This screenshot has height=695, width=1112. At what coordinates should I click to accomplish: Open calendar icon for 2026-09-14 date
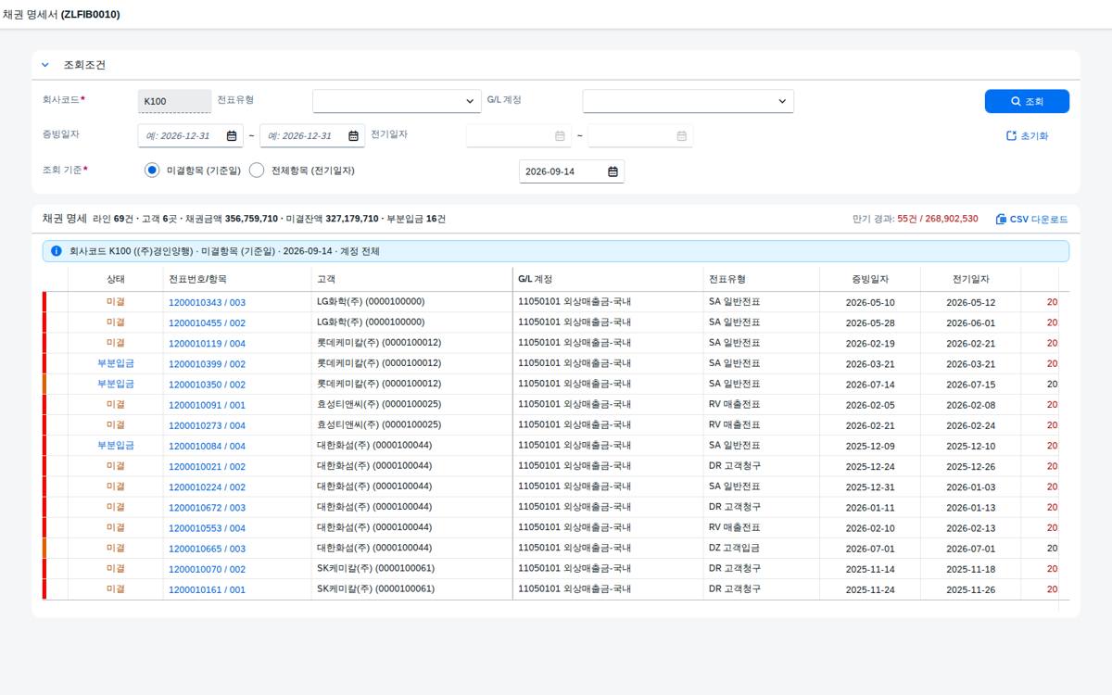613,171
